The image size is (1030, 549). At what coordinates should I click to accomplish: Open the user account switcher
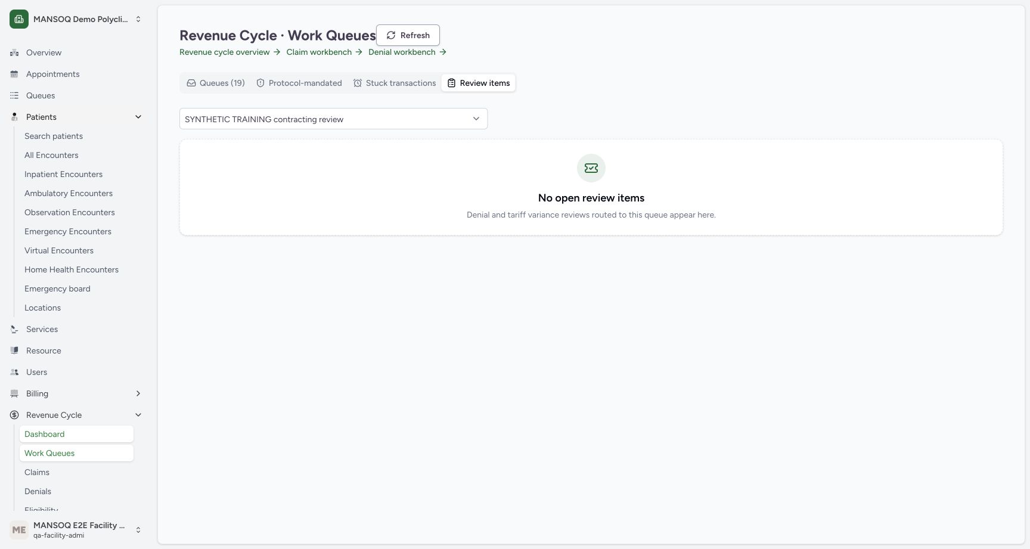pyautogui.click(x=76, y=530)
